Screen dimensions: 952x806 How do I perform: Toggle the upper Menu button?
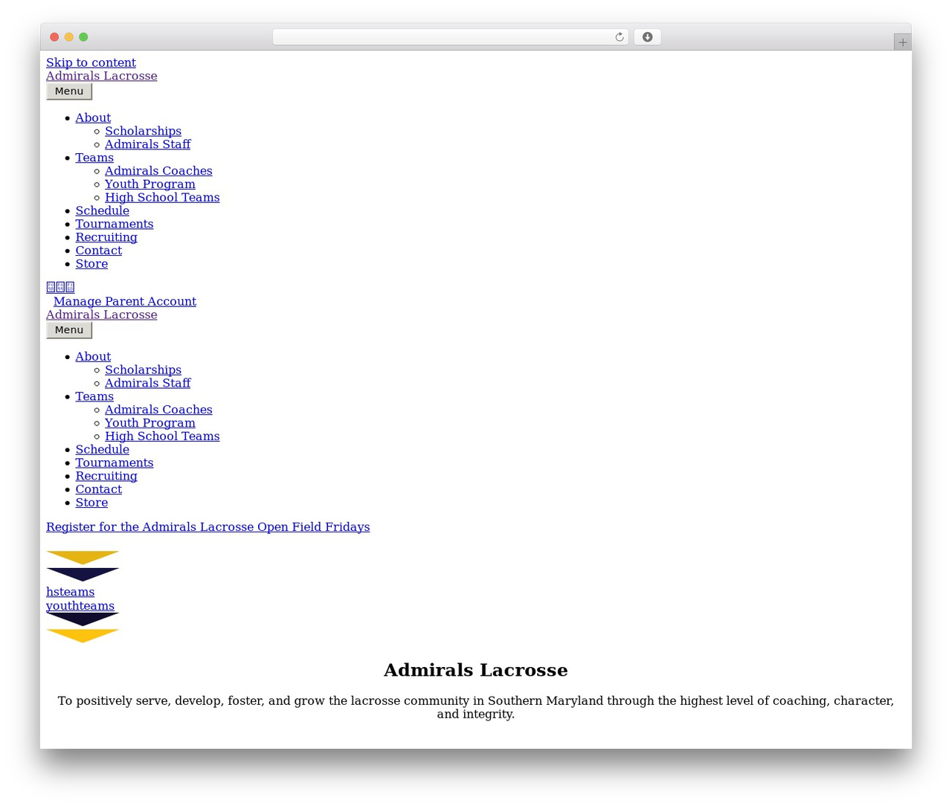(69, 91)
